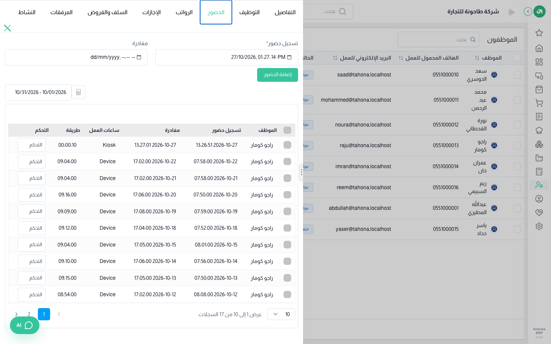The height and width of the screenshot is (344, 551).
Task: Click the calendar icon in check-in field
Action: pos(289,57)
